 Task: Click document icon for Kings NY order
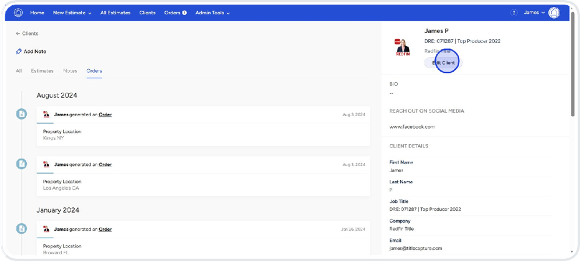[22, 114]
